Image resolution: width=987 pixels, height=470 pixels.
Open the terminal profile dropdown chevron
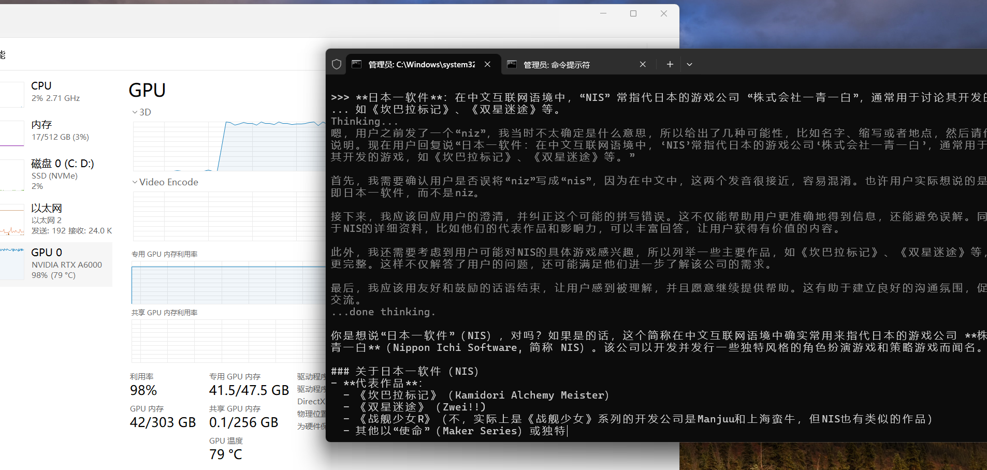(689, 65)
